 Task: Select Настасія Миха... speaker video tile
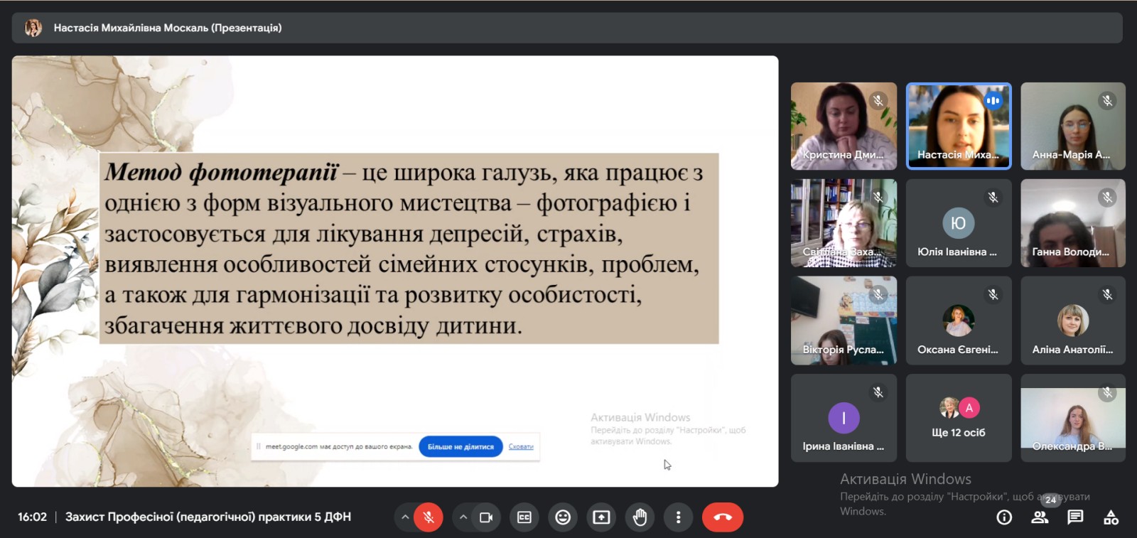(x=959, y=126)
